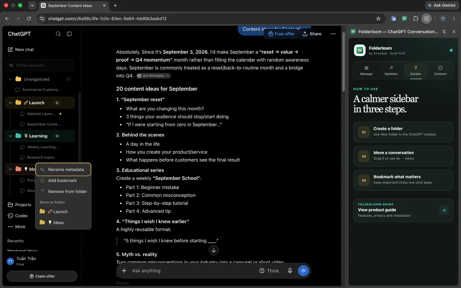The height and width of the screenshot is (288, 461).
Task: Open Tuấn Trần account menu
Action: 41,261
